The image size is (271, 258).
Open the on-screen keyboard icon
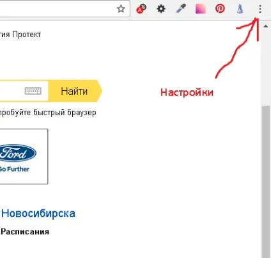(33, 91)
